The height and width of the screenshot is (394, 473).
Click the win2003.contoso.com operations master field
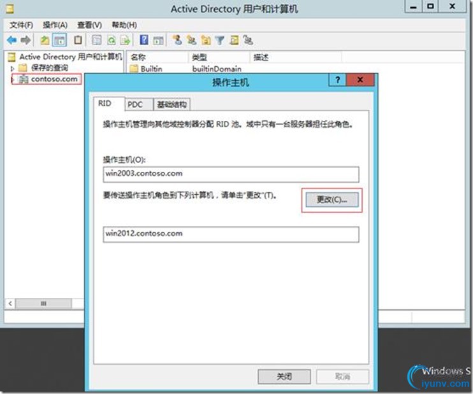[231, 174]
